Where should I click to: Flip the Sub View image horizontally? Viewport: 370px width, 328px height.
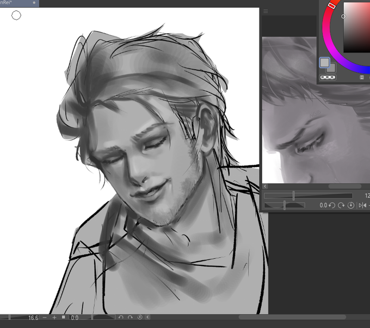pyautogui.click(x=362, y=206)
